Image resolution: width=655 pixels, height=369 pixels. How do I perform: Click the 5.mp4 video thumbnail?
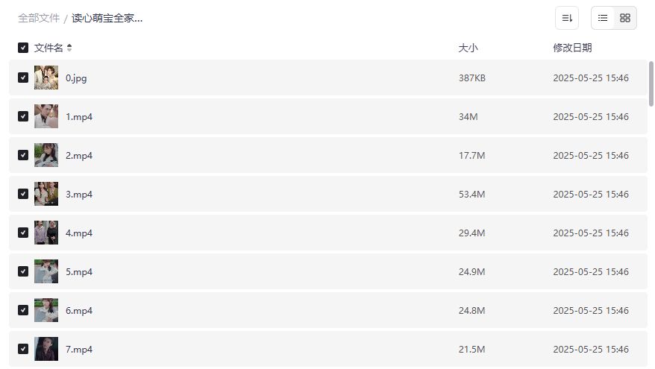(x=46, y=271)
